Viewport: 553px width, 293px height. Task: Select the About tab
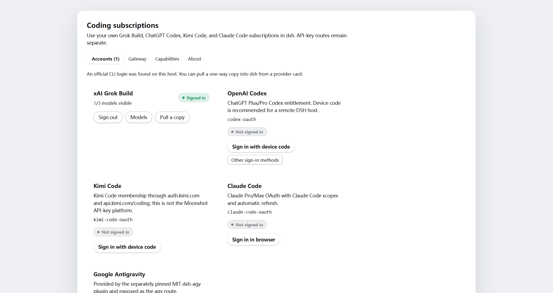194,59
